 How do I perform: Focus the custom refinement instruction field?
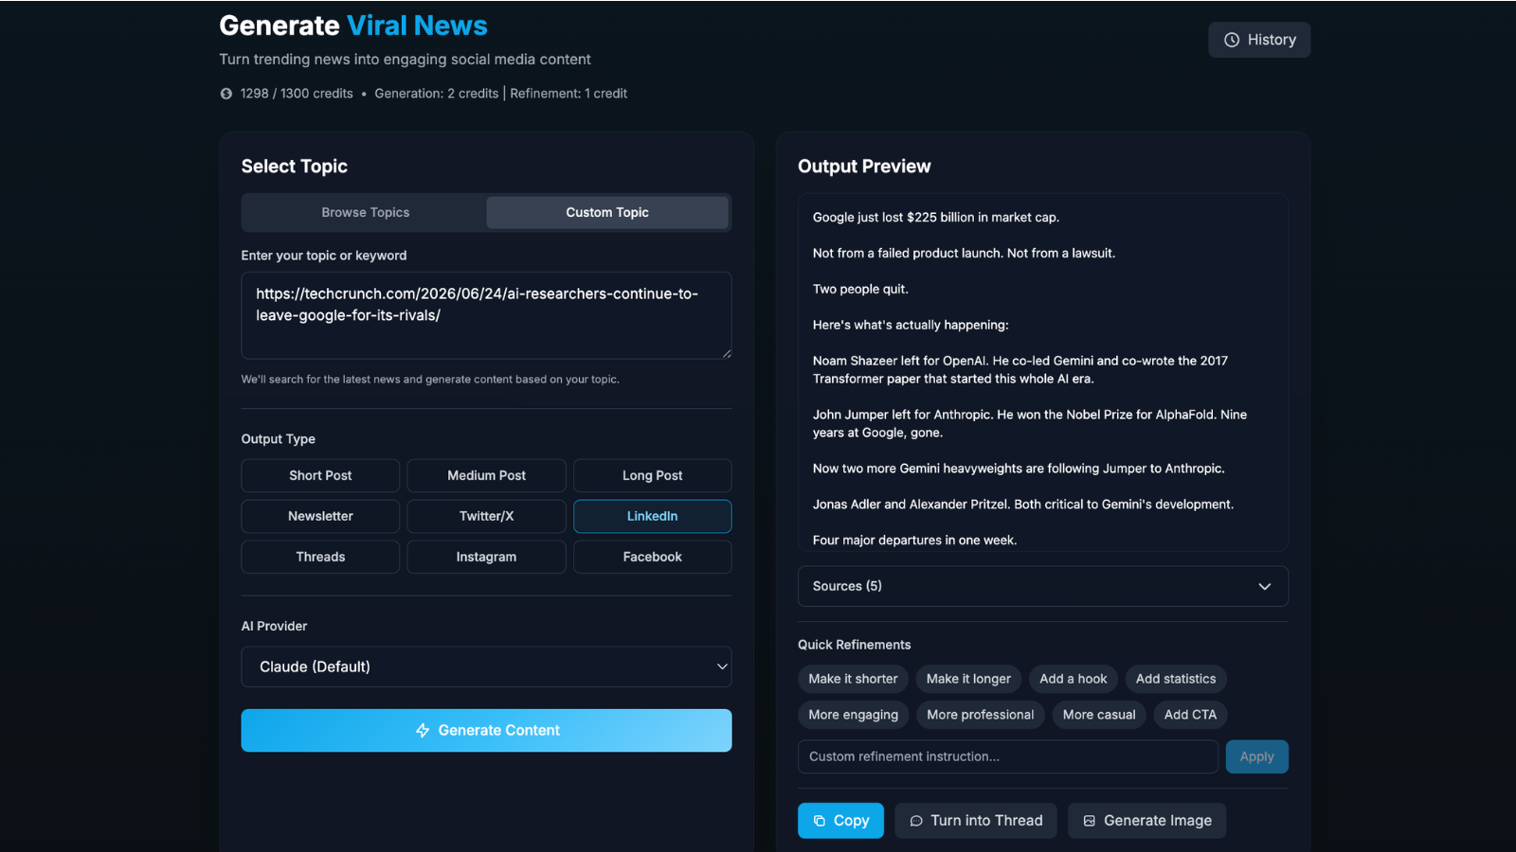click(1008, 756)
